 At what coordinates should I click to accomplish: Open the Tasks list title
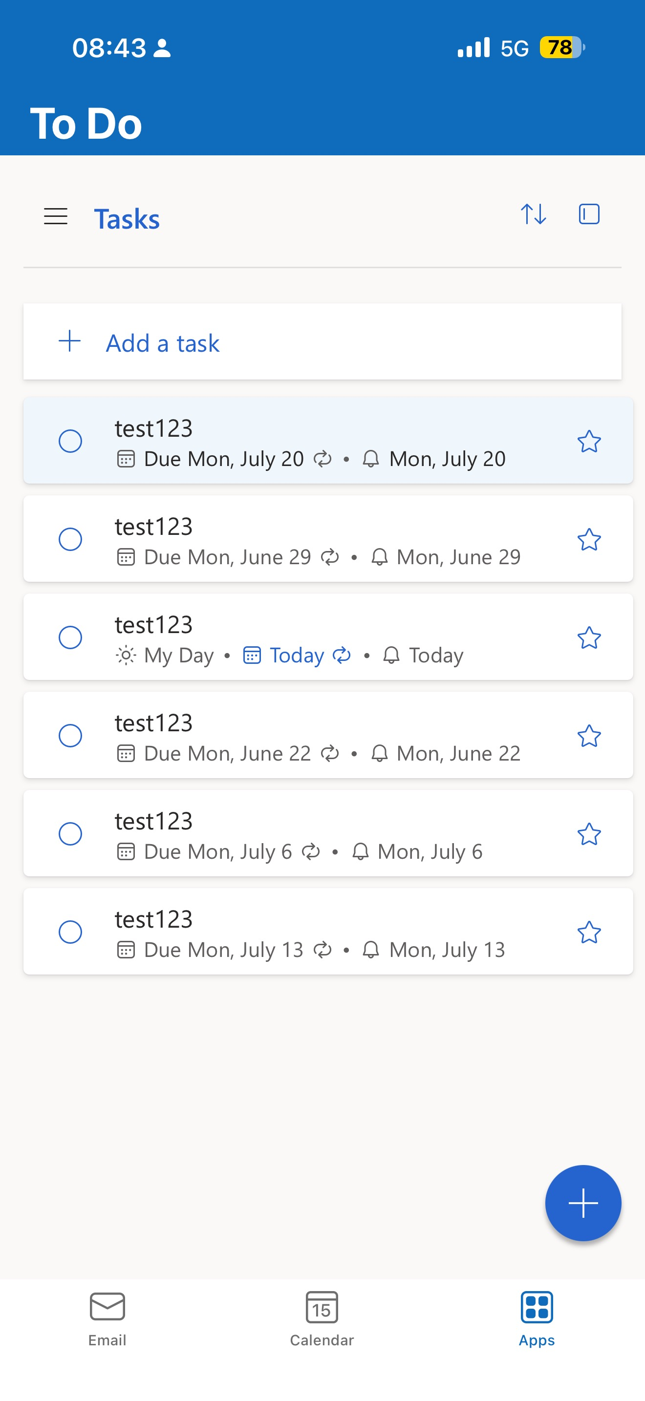click(127, 219)
